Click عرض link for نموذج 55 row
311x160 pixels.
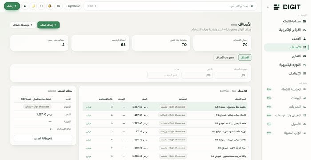point(89,148)
